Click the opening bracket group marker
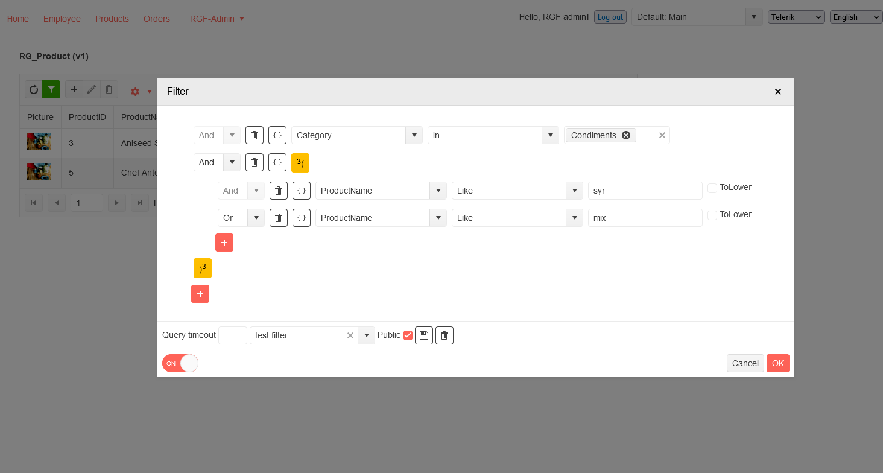The width and height of the screenshot is (883, 473). [x=300, y=163]
